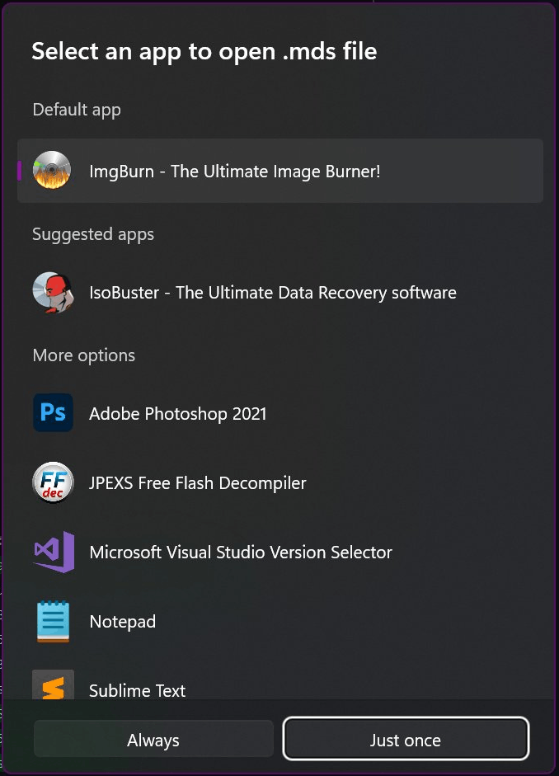Viewport: 559px width, 776px height.
Task: Click the Suggested apps section heading
Action: click(93, 234)
